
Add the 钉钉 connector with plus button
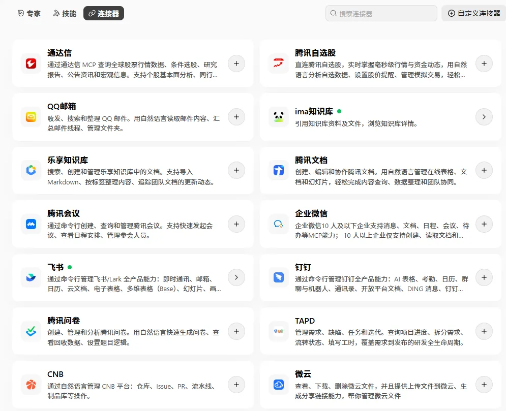pyautogui.click(x=484, y=277)
